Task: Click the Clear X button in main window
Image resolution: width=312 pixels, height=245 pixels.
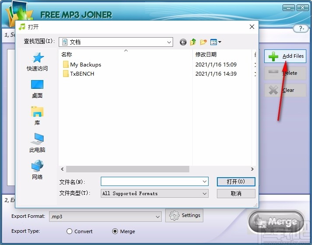Action: point(285,90)
